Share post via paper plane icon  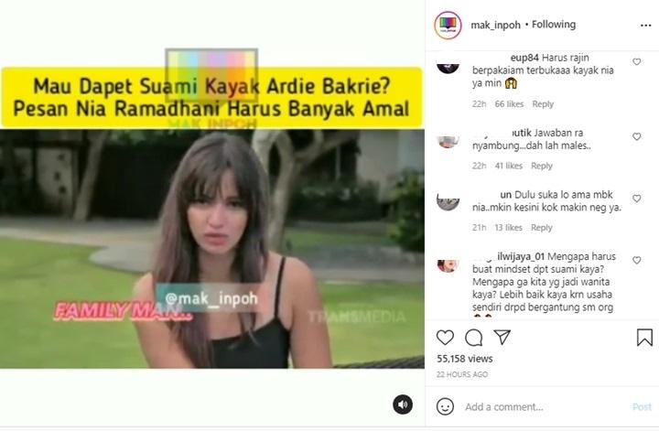pos(502,337)
